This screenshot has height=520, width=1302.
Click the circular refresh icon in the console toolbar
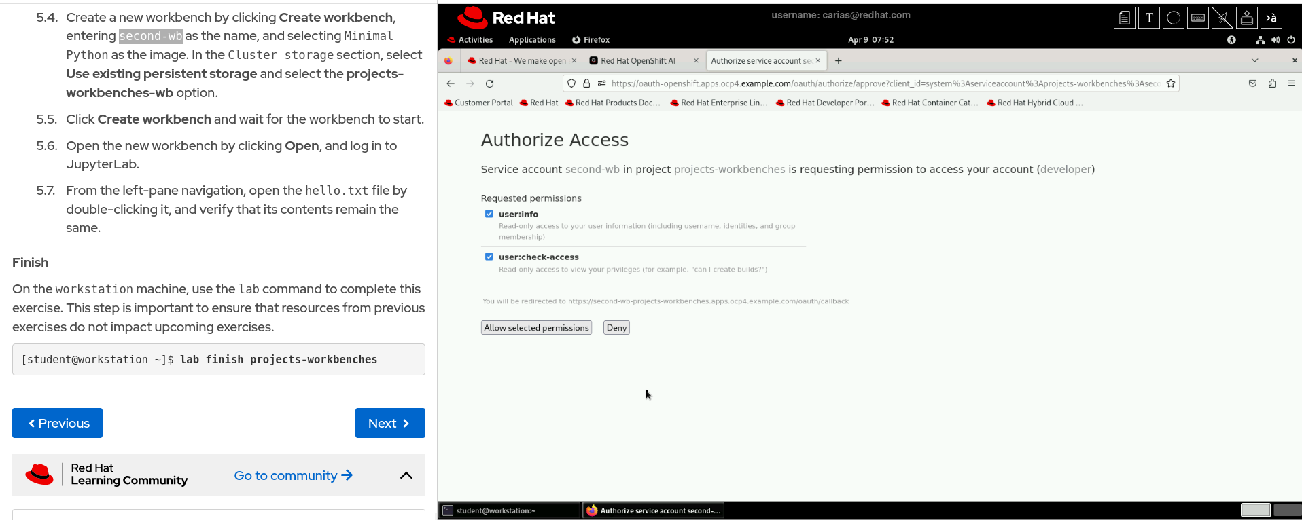(1174, 18)
